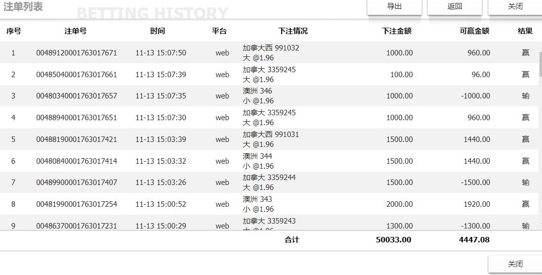Click the 下注金额 column header
This screenshot has height=275, width=542.
397,31
